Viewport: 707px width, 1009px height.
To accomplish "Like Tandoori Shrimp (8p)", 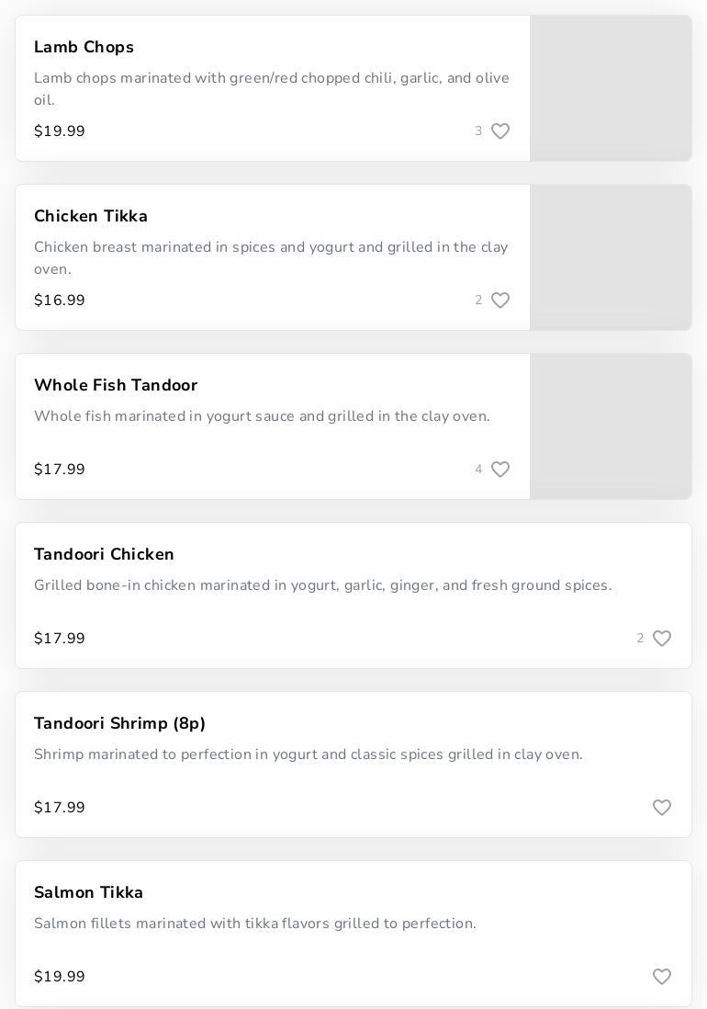I will coord(662,808).
